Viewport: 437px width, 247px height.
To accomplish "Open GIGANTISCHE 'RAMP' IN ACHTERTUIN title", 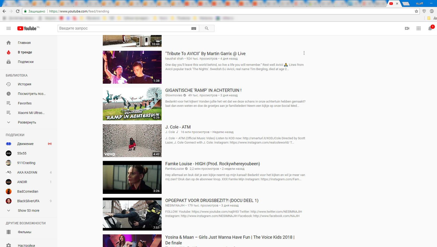I will pyautogui.click(x=203, y=90).
